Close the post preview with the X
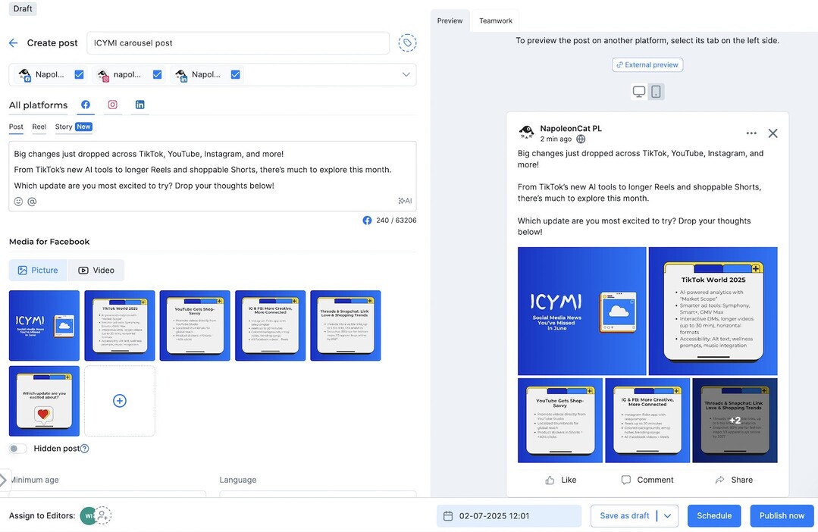The image size is (818, 532). [x=773, y=133]
